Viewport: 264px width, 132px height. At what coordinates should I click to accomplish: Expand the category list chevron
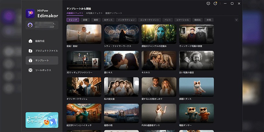236,20
